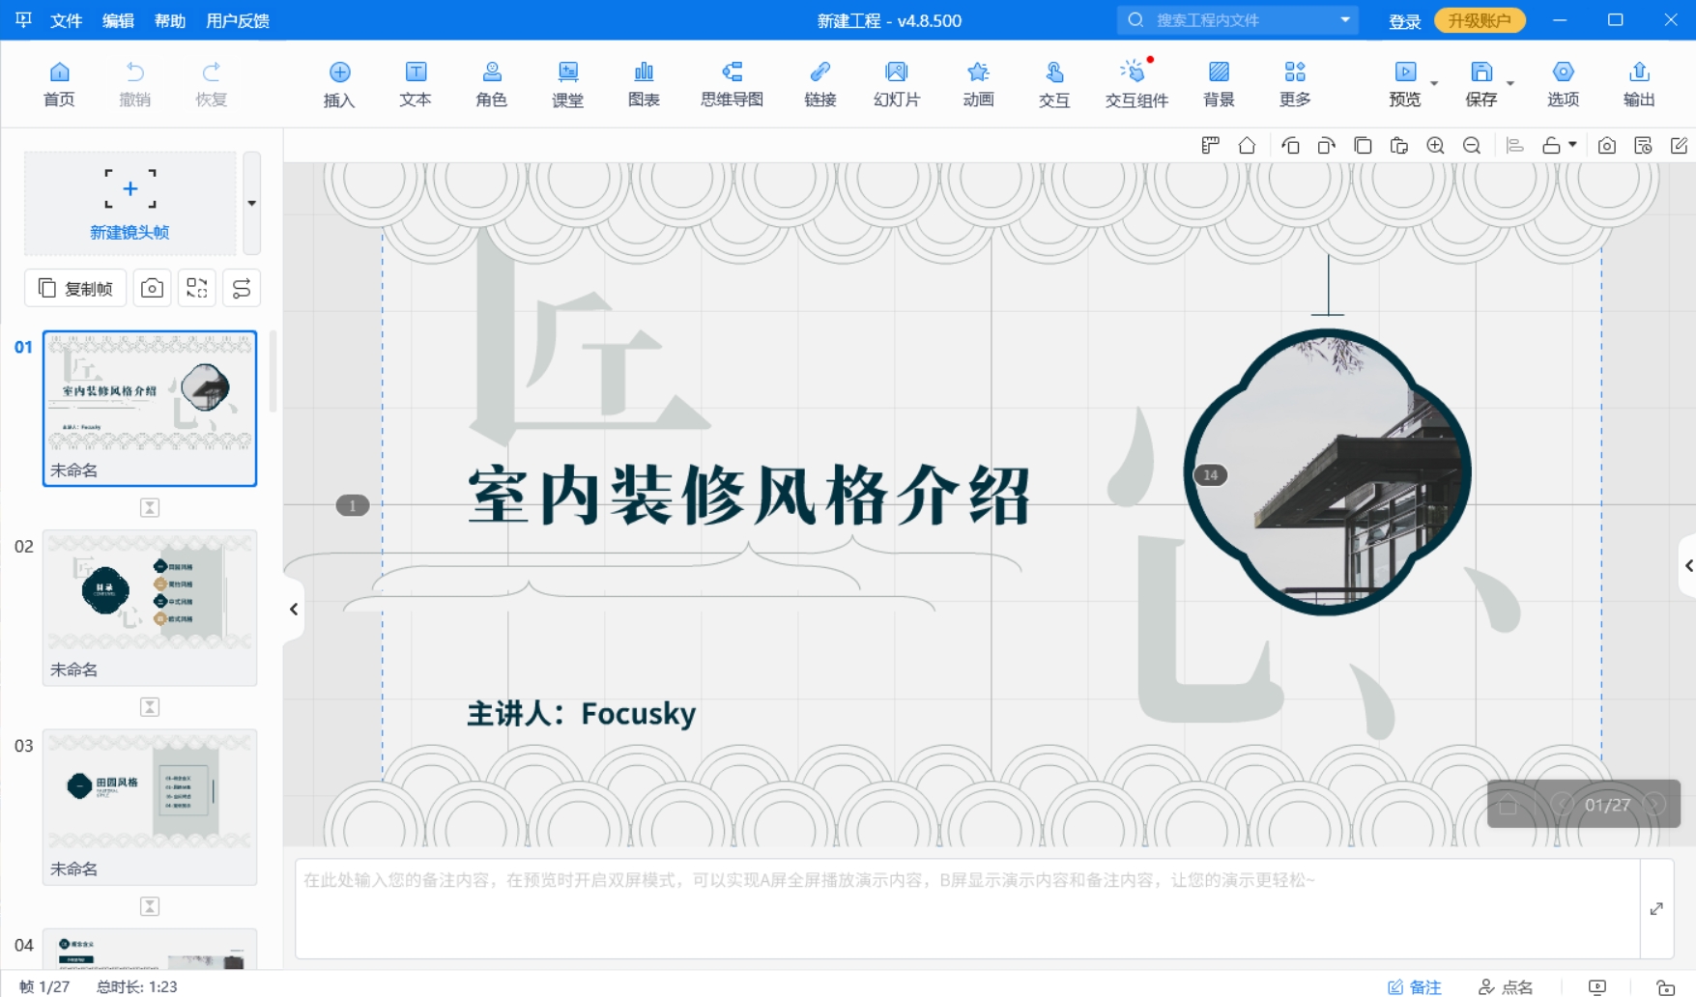Expand the 保存 save dropdown arrow

click(1510, 83)
